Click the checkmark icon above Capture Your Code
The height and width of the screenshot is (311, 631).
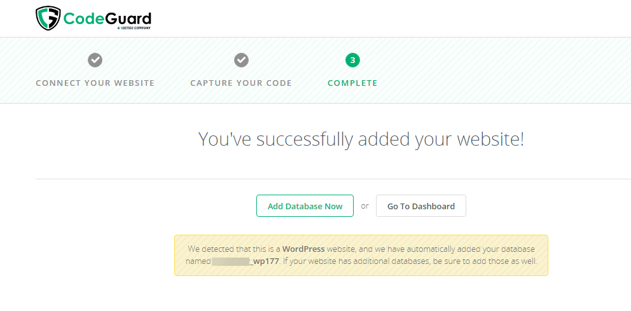tap(241, 60)
